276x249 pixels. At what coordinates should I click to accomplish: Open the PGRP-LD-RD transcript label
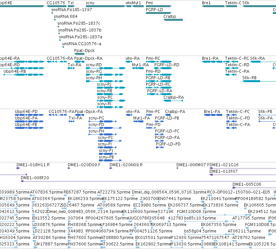click(x=167, y=65)
